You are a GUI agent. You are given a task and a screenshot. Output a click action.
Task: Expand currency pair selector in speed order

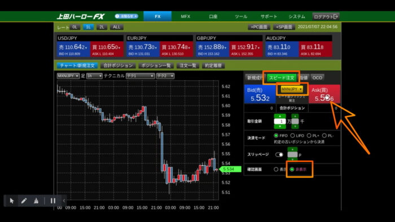tap(292, 89)
